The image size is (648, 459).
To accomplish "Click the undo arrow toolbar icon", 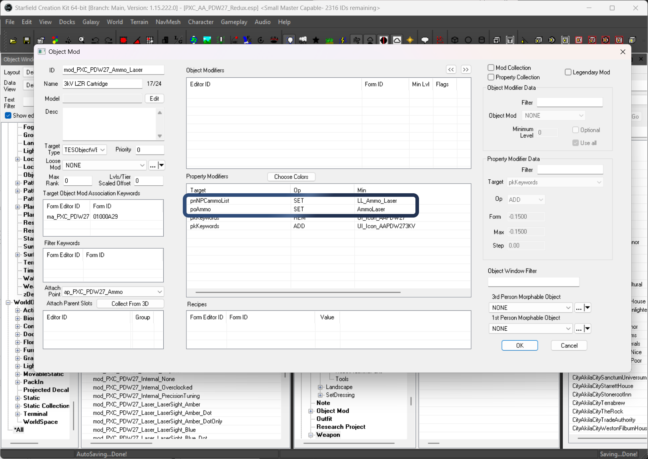I will point(95,40).
